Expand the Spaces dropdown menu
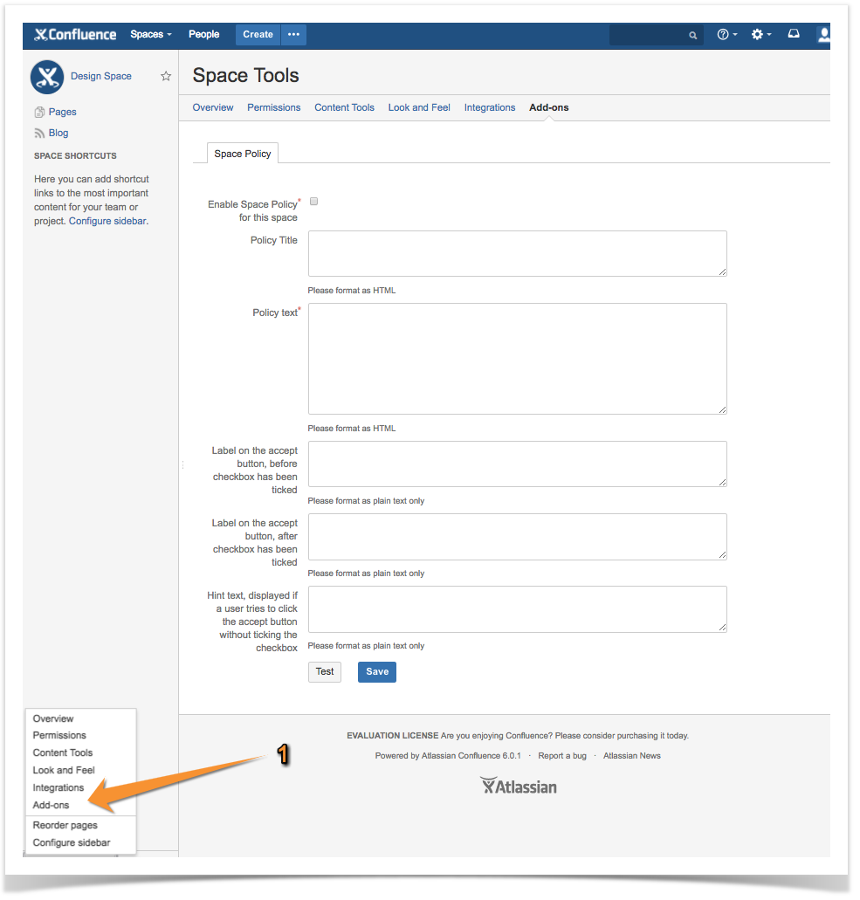Screen dimensions: 860x900 point(150,35)
